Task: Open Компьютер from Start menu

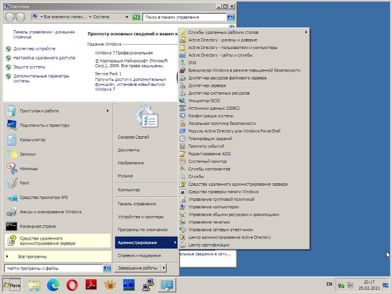Action: click(x=146, y=190)
